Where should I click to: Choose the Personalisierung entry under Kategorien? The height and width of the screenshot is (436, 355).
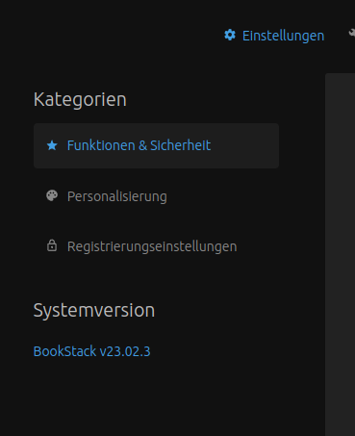point(116,196)
